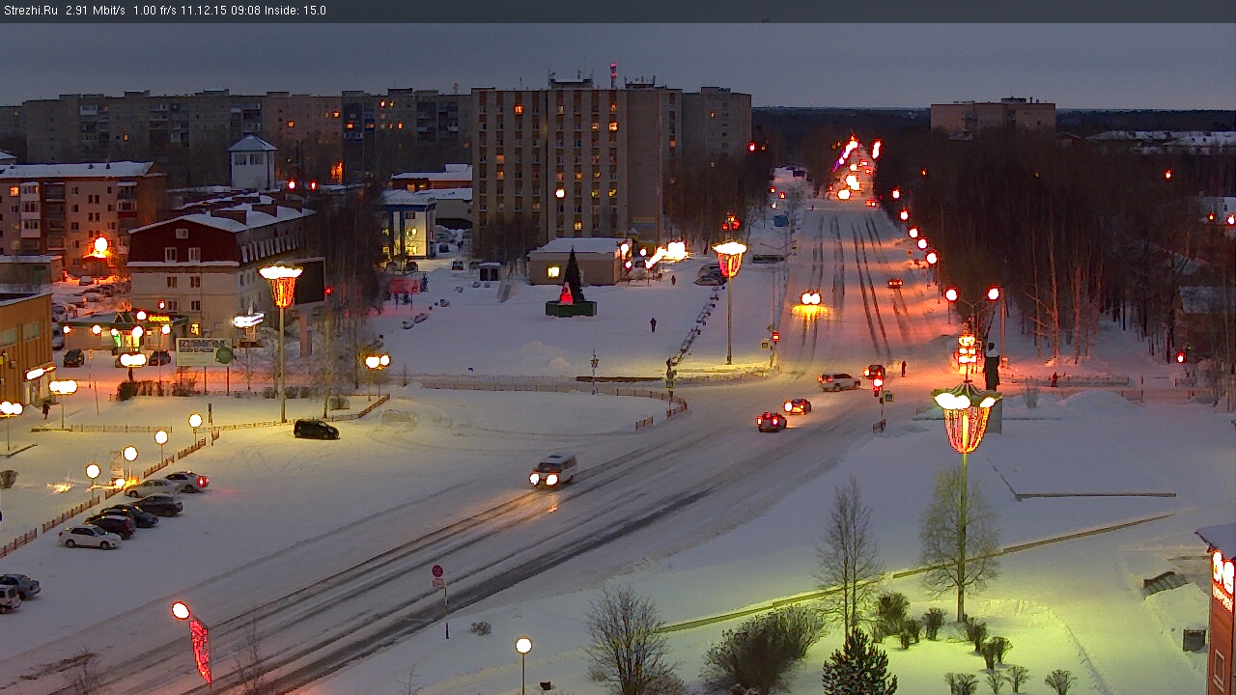Select the Inside: 15.0 temperature reading
Image resolution: width=1236 pixels, height=695 pixels.
coord(295,11)
